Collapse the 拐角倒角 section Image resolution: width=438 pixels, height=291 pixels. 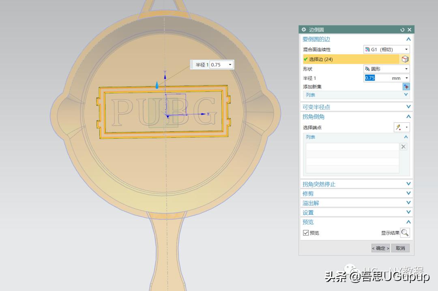(x=408, y=117)
